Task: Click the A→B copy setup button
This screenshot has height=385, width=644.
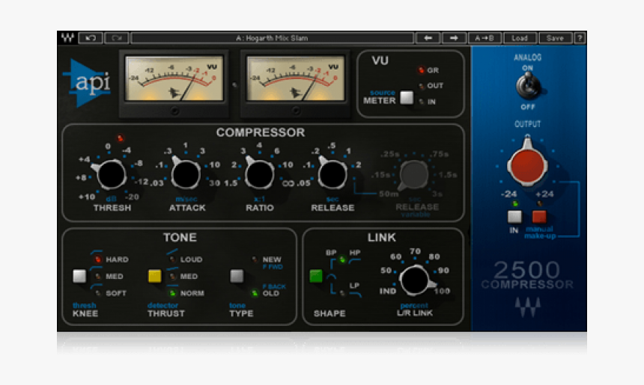Action: (484, 38)
